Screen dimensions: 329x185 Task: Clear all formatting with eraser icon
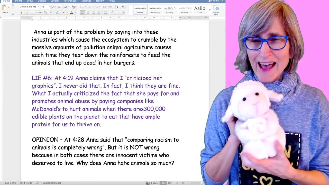pyautogui.click(x=74, y=7)
